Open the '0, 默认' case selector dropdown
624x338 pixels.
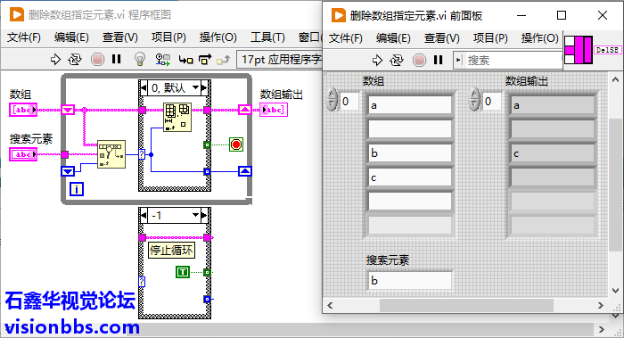(x=196, y=87)
